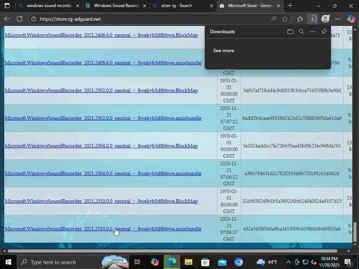The width and height of the screenshot is (359, 269).
Task: Open Edge Settings and more menu
Action: click(338, 19)
